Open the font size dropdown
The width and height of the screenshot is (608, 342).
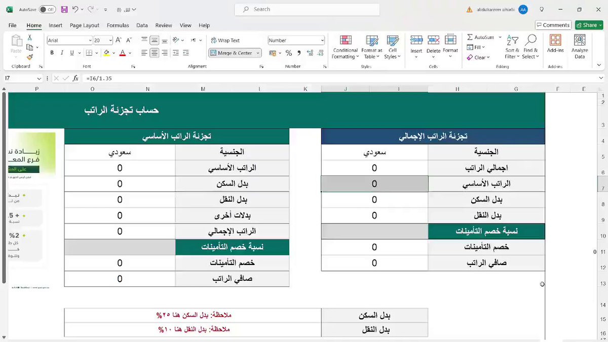110,40
